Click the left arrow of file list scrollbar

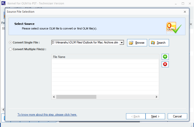tap(54, 97)
